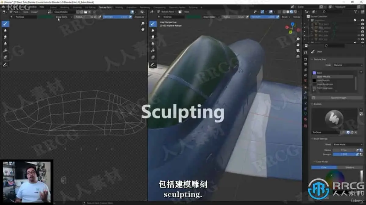Adjust Strength slider in Brush Settings panel
The width and height of the screenshot is (366, 205).
(x=344, y=154)
